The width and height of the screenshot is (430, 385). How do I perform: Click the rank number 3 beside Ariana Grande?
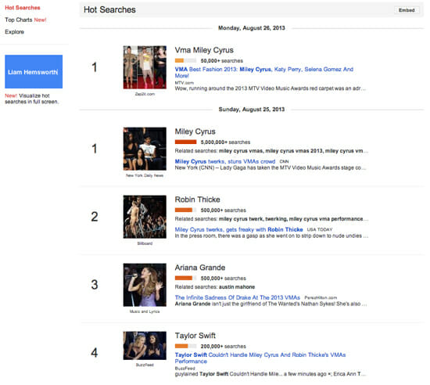coord(95,285)
